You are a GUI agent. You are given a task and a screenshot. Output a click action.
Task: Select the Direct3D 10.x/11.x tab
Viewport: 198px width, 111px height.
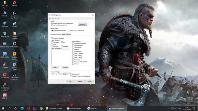54,19
